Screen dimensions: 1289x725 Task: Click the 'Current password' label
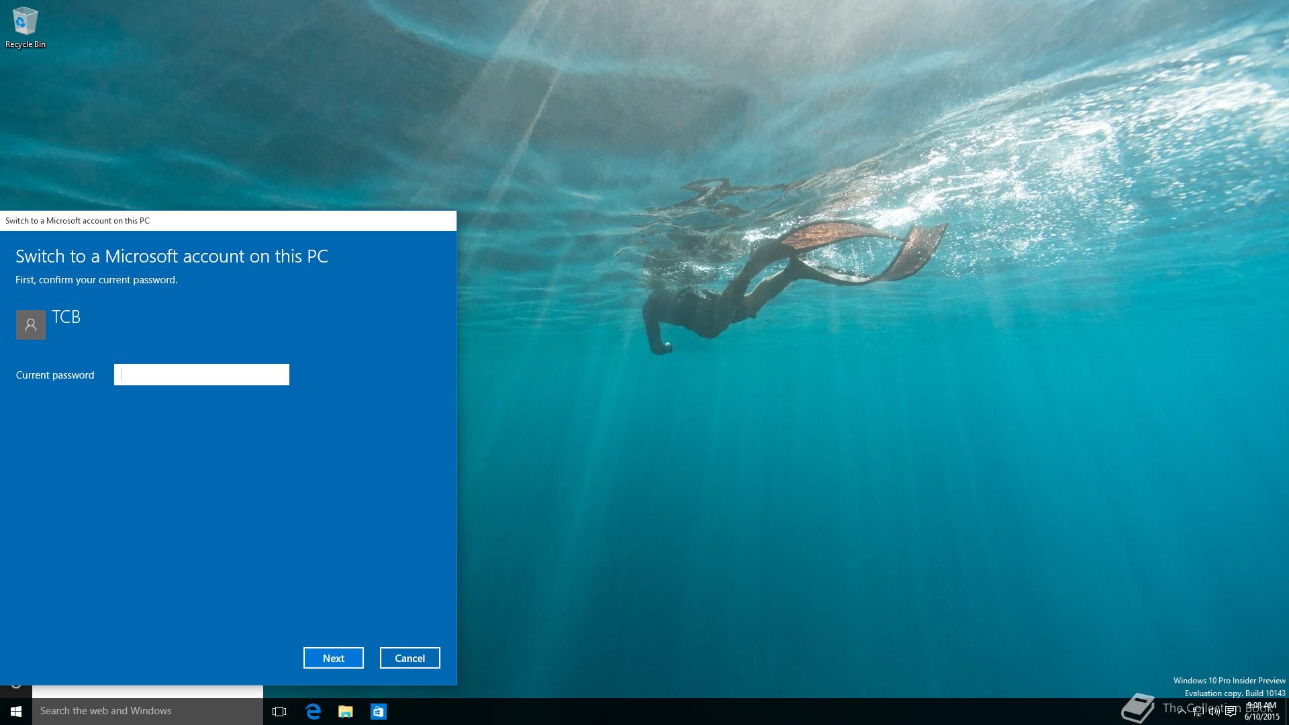(55, 375)
